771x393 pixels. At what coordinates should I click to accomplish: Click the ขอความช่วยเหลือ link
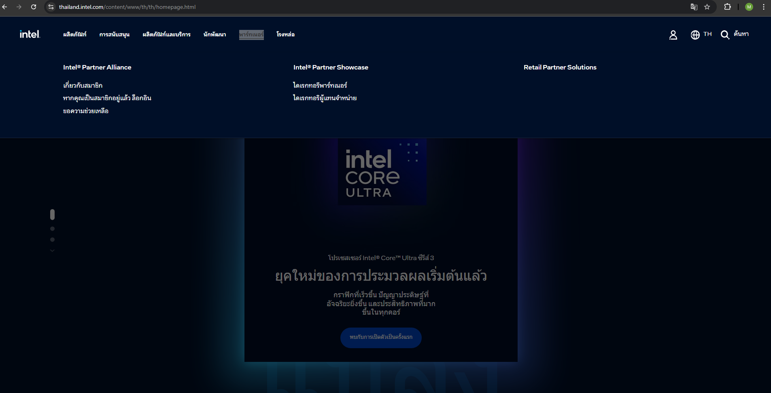click(x=86, y=111)
